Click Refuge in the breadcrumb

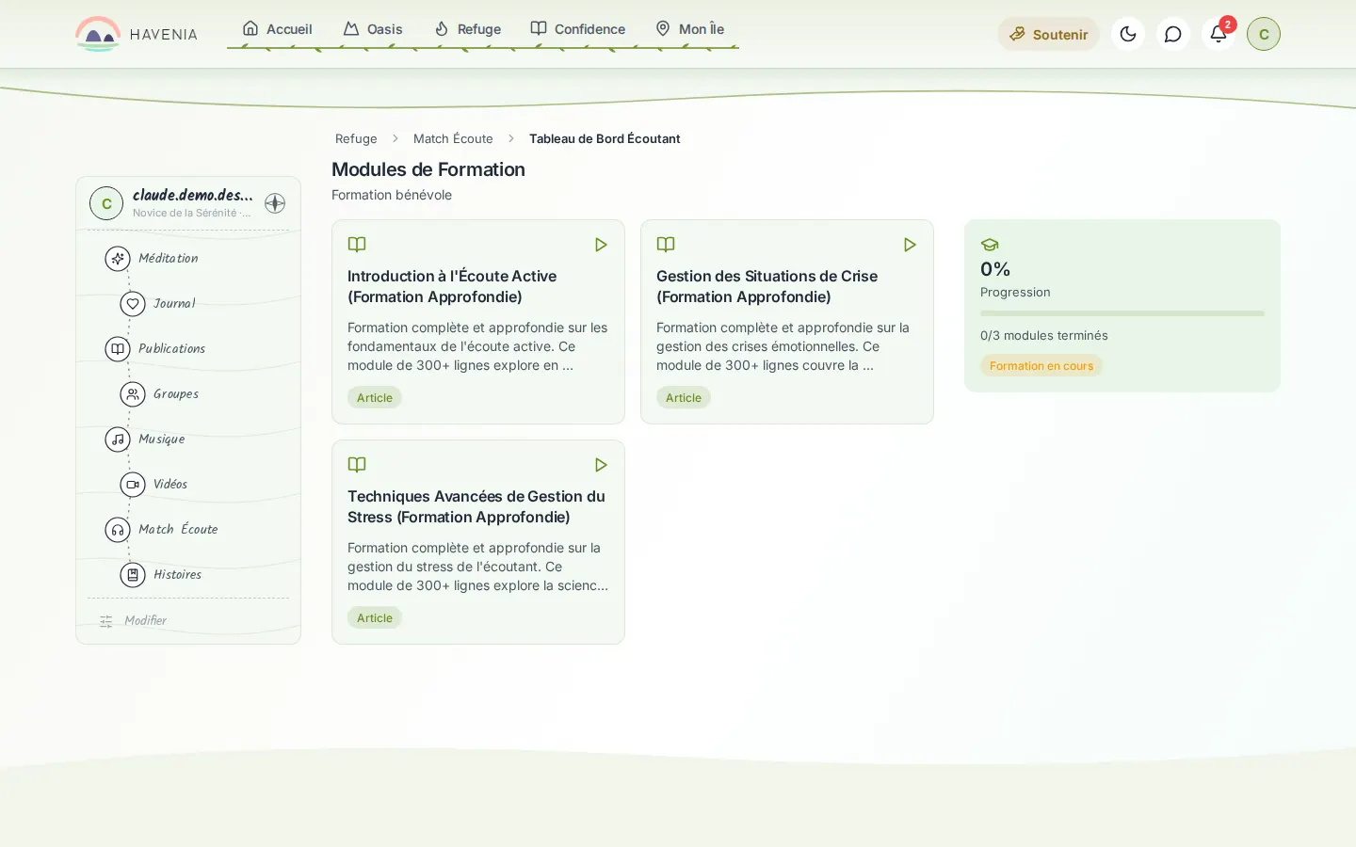(x=356, y=138)
